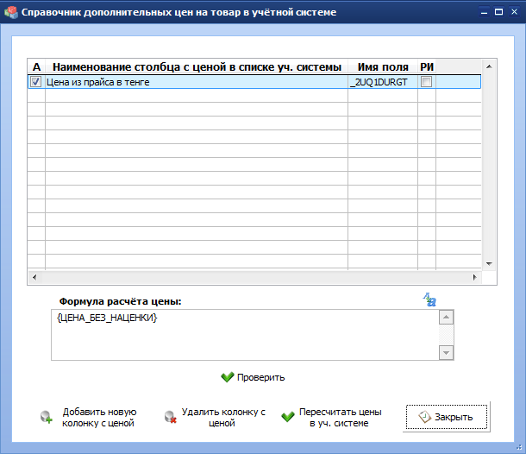Image resolution: width=526 pixels, height=454 pixels.
Task: Click the Проверить button to verify the formula
Action: [253, 377]
